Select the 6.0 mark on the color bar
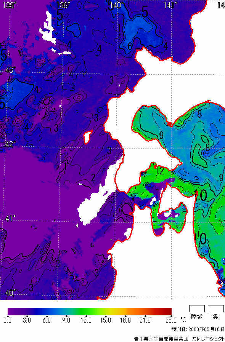 (47, 320)
